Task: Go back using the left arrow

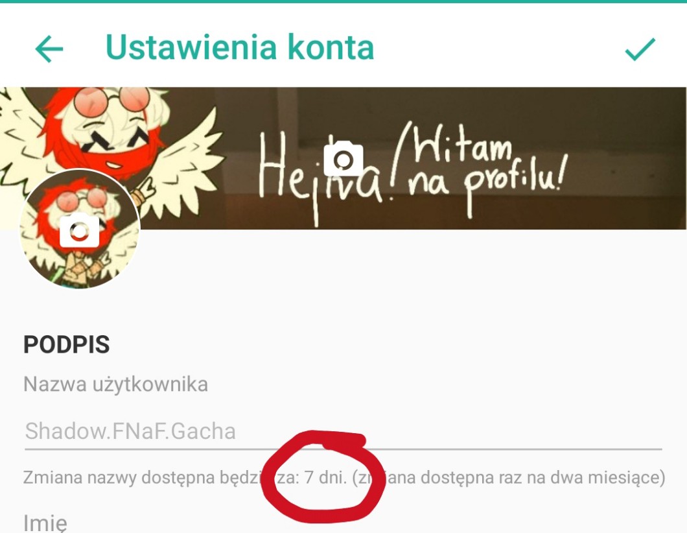Action: (49, 49)
